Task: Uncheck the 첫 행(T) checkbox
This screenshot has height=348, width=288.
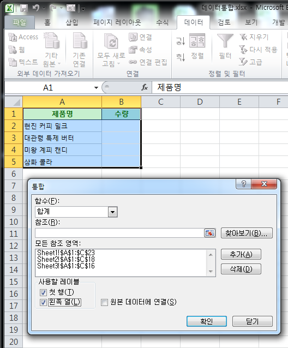Action: [43, 292]
